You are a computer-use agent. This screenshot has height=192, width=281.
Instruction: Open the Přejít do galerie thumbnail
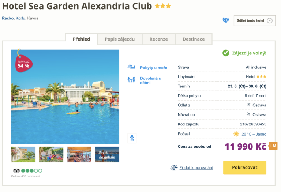[107, 154]
